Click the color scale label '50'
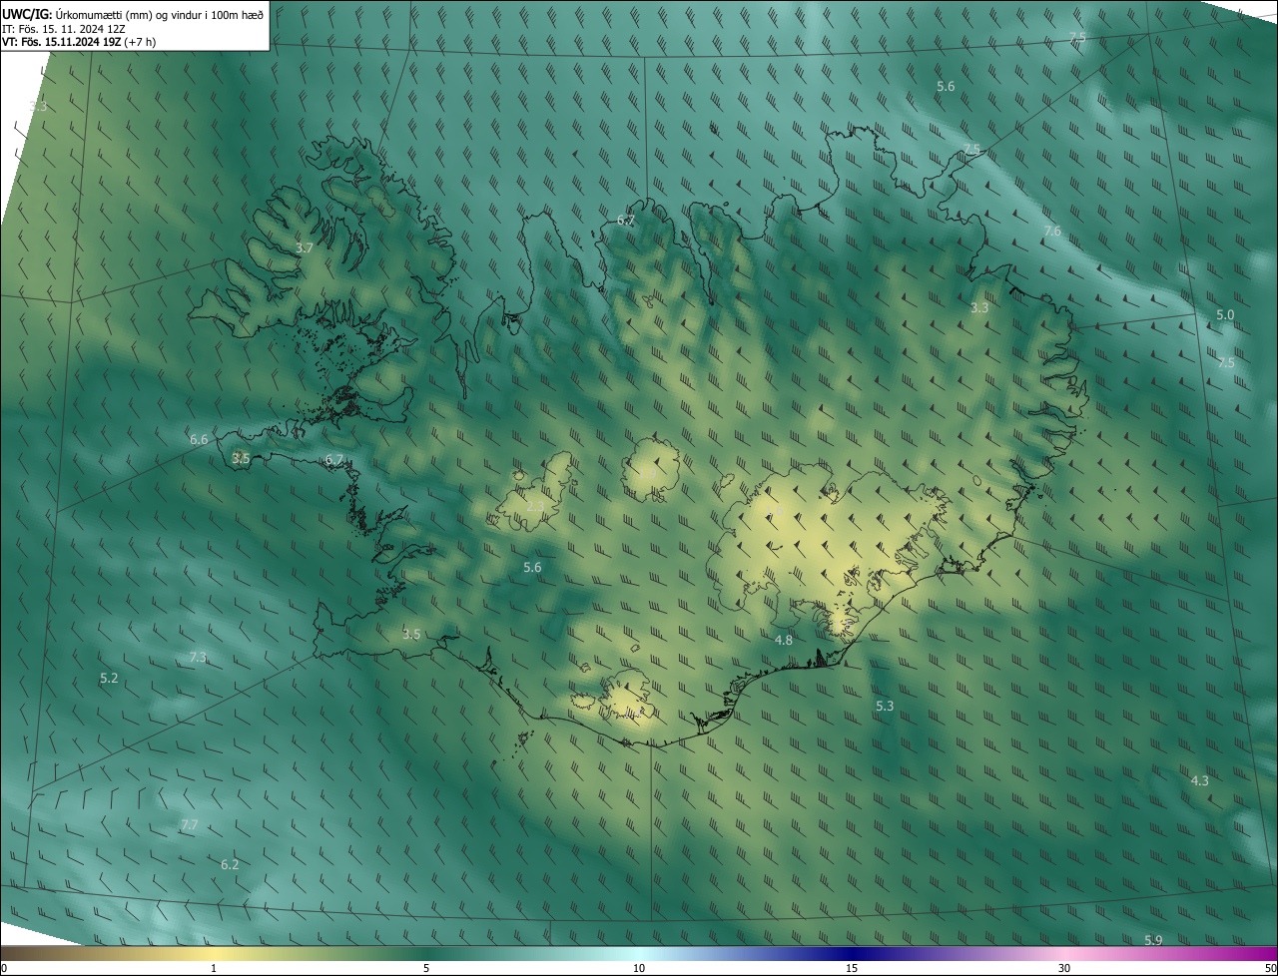The image size is (1278, 976). click(1270, 968)
